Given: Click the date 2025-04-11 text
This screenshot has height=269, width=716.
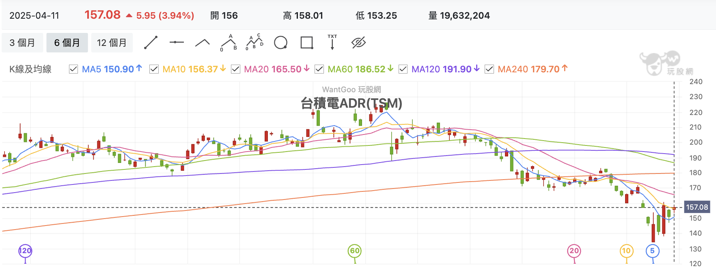Looking at the screenshot, I should [x=35, y=16].
